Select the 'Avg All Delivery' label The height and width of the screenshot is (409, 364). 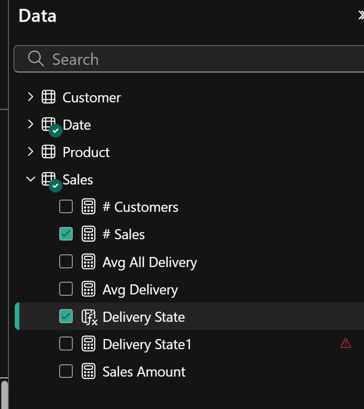[150, 262]
